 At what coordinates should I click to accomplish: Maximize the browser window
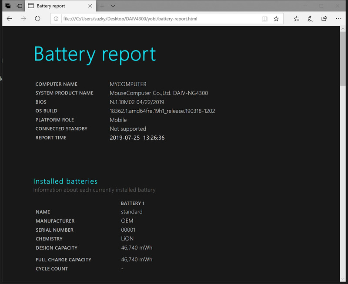click(321, 6)
